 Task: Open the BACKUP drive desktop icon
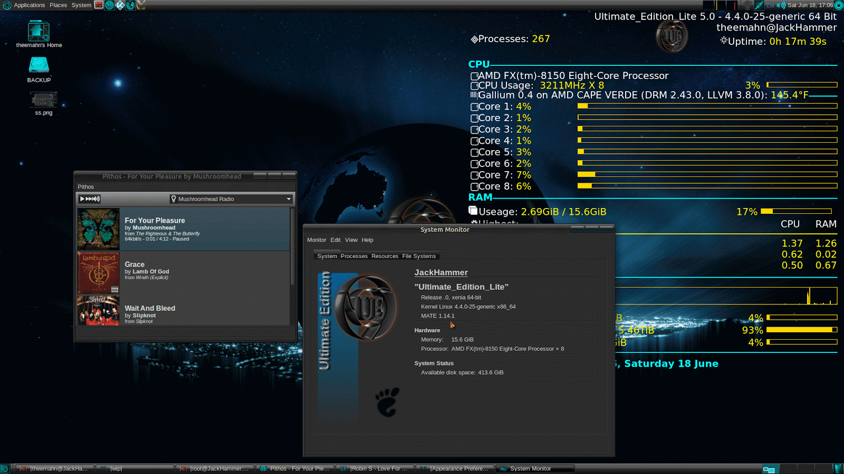click(x=39, y=70)
